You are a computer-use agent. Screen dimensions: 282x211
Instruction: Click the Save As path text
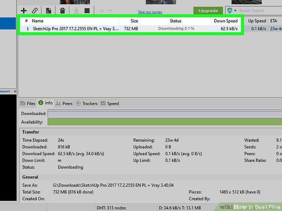click(x=113, y=185)
